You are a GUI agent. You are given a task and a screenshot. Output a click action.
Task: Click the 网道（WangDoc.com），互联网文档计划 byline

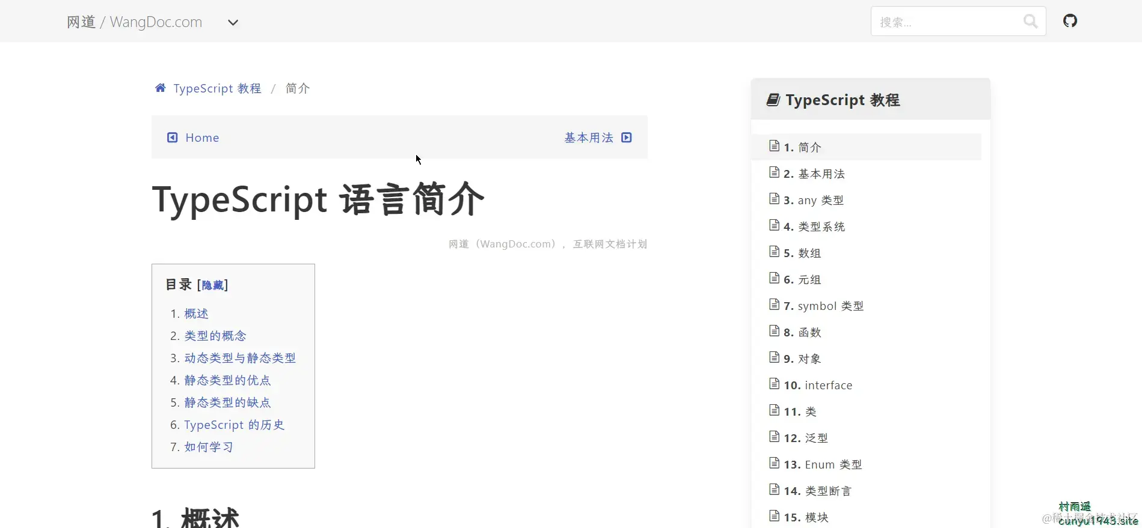point(548,244)
